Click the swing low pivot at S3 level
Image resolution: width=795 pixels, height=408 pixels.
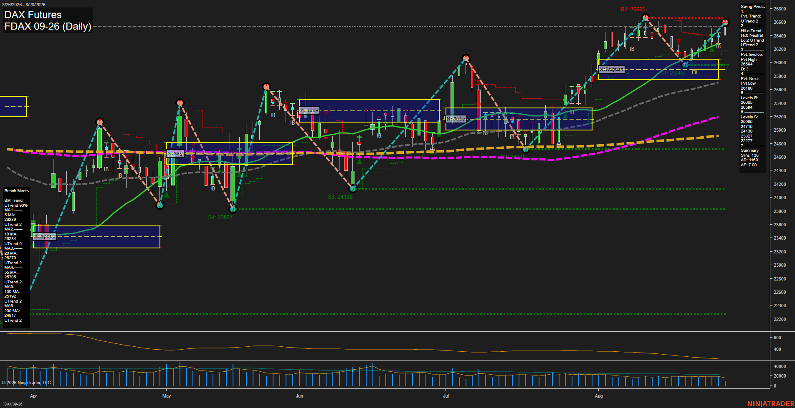click(x=353, y=189)
